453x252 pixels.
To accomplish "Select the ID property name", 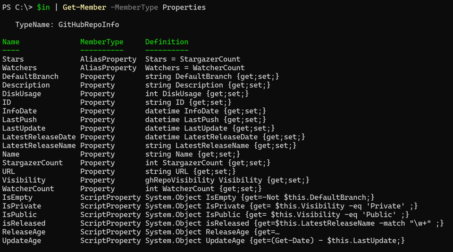I will [7, 103].
